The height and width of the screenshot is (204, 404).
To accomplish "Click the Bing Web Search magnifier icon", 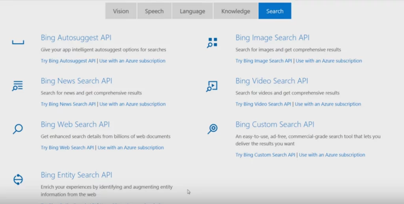I will tap(18, 129).
